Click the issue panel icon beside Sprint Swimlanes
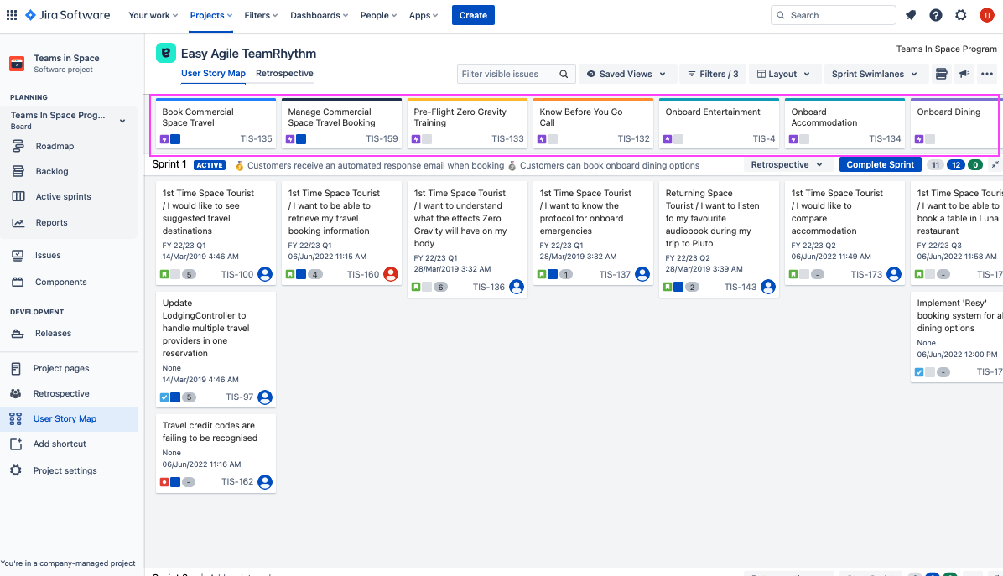The width and height of the screenshot is (1003, 576). coord(942,74)
